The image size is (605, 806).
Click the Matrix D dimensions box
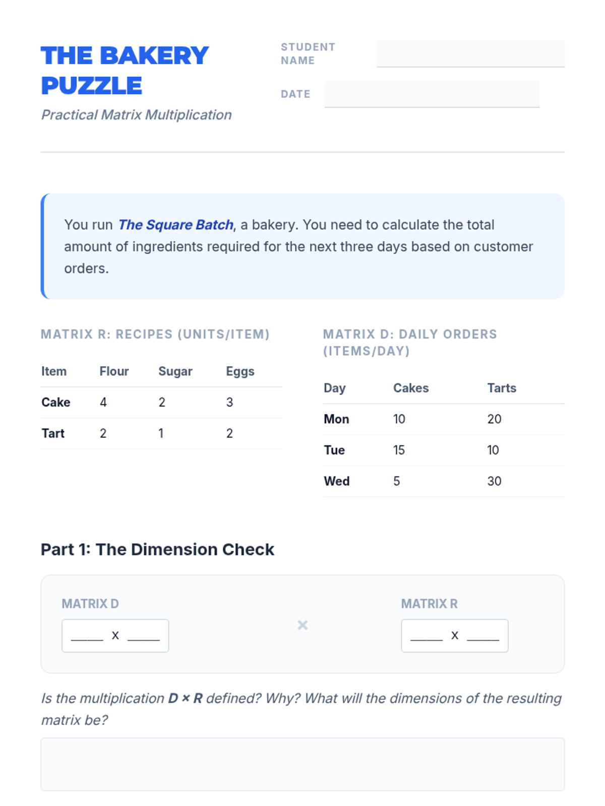115,635
